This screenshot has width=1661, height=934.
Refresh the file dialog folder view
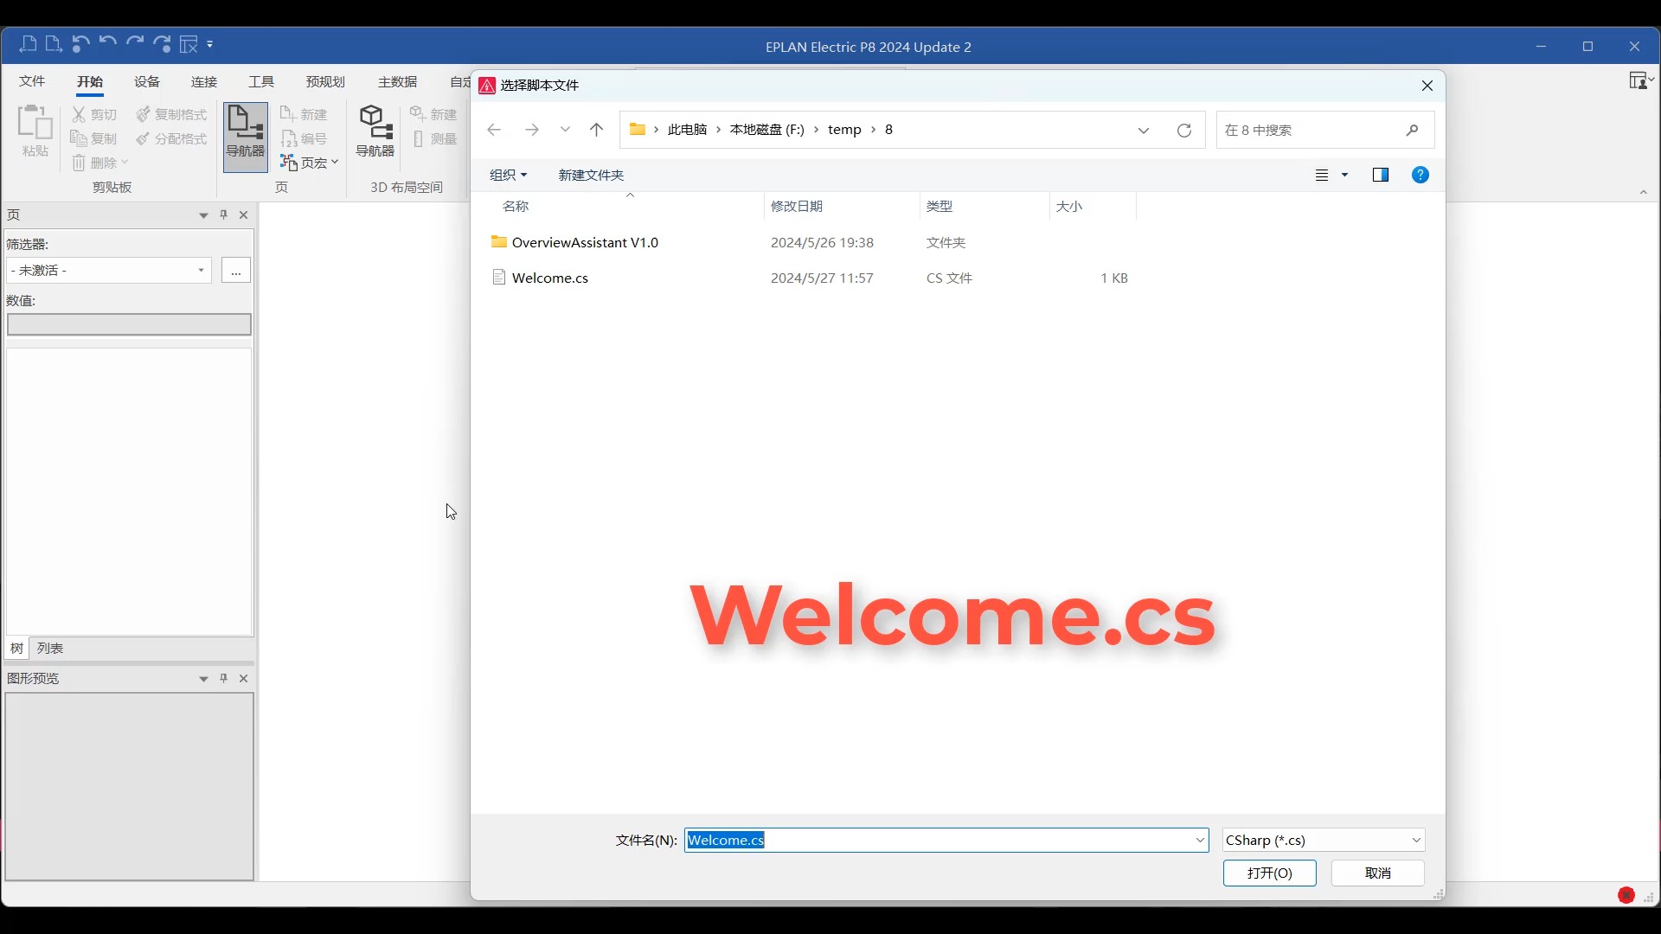pos(1183,130)
